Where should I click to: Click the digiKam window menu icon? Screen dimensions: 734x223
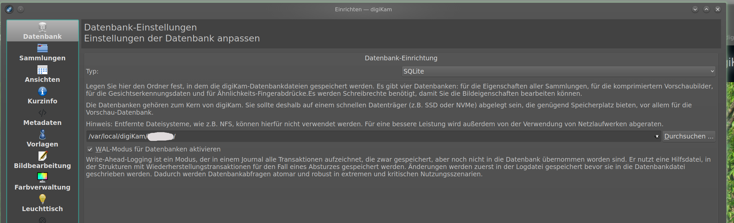pos(9,9)
